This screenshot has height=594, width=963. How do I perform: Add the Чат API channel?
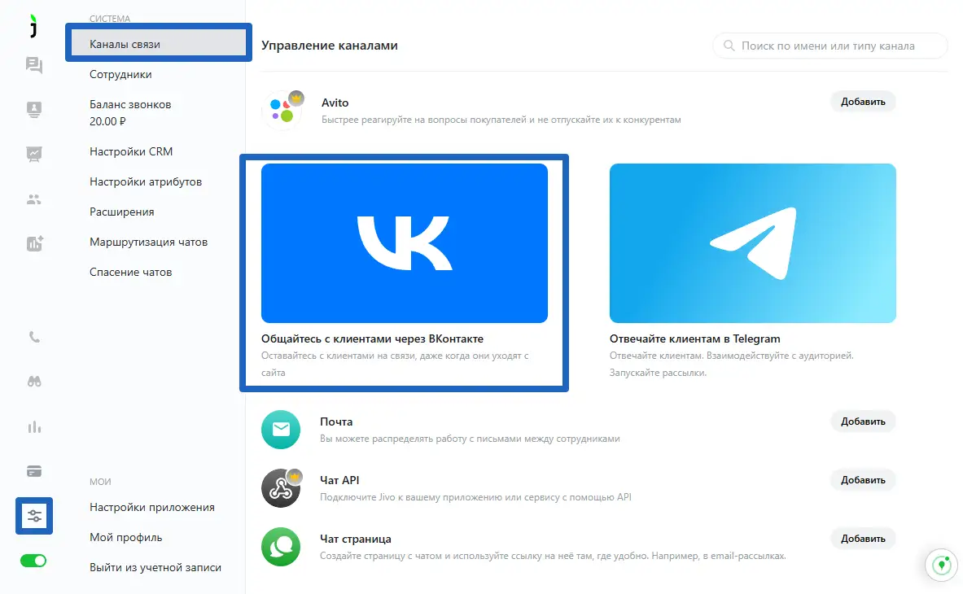[863, 480]
